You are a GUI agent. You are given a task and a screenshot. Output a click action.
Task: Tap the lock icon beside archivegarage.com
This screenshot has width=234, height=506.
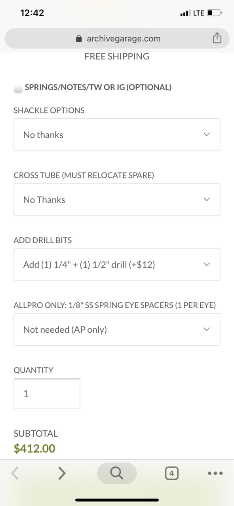click(79, 38)
